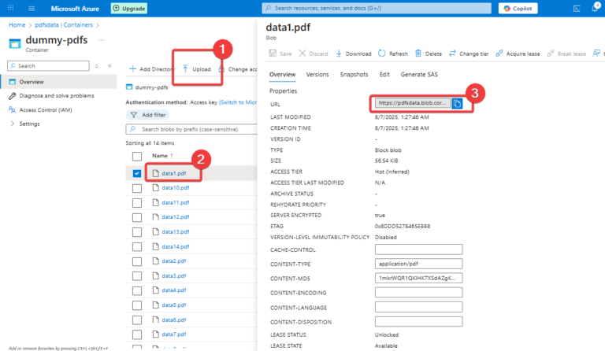Switch to the Generate SAS tab

(x=419, y=74)
